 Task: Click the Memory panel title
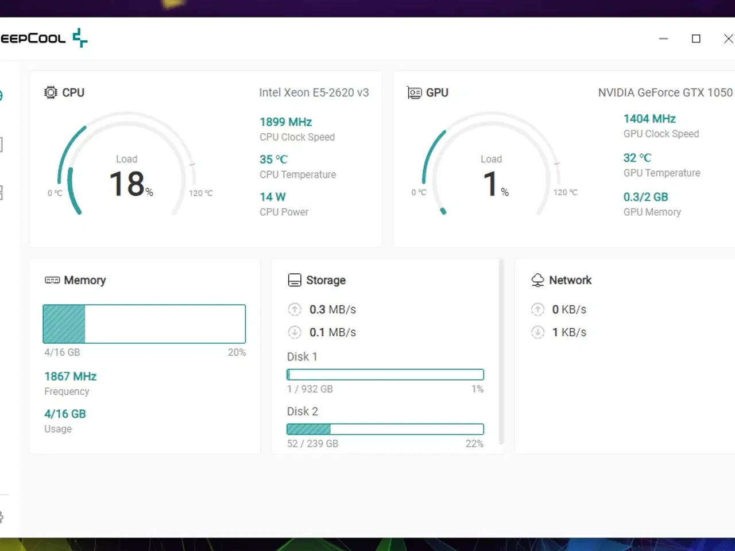pyautogui.click(x=85, y=280)
